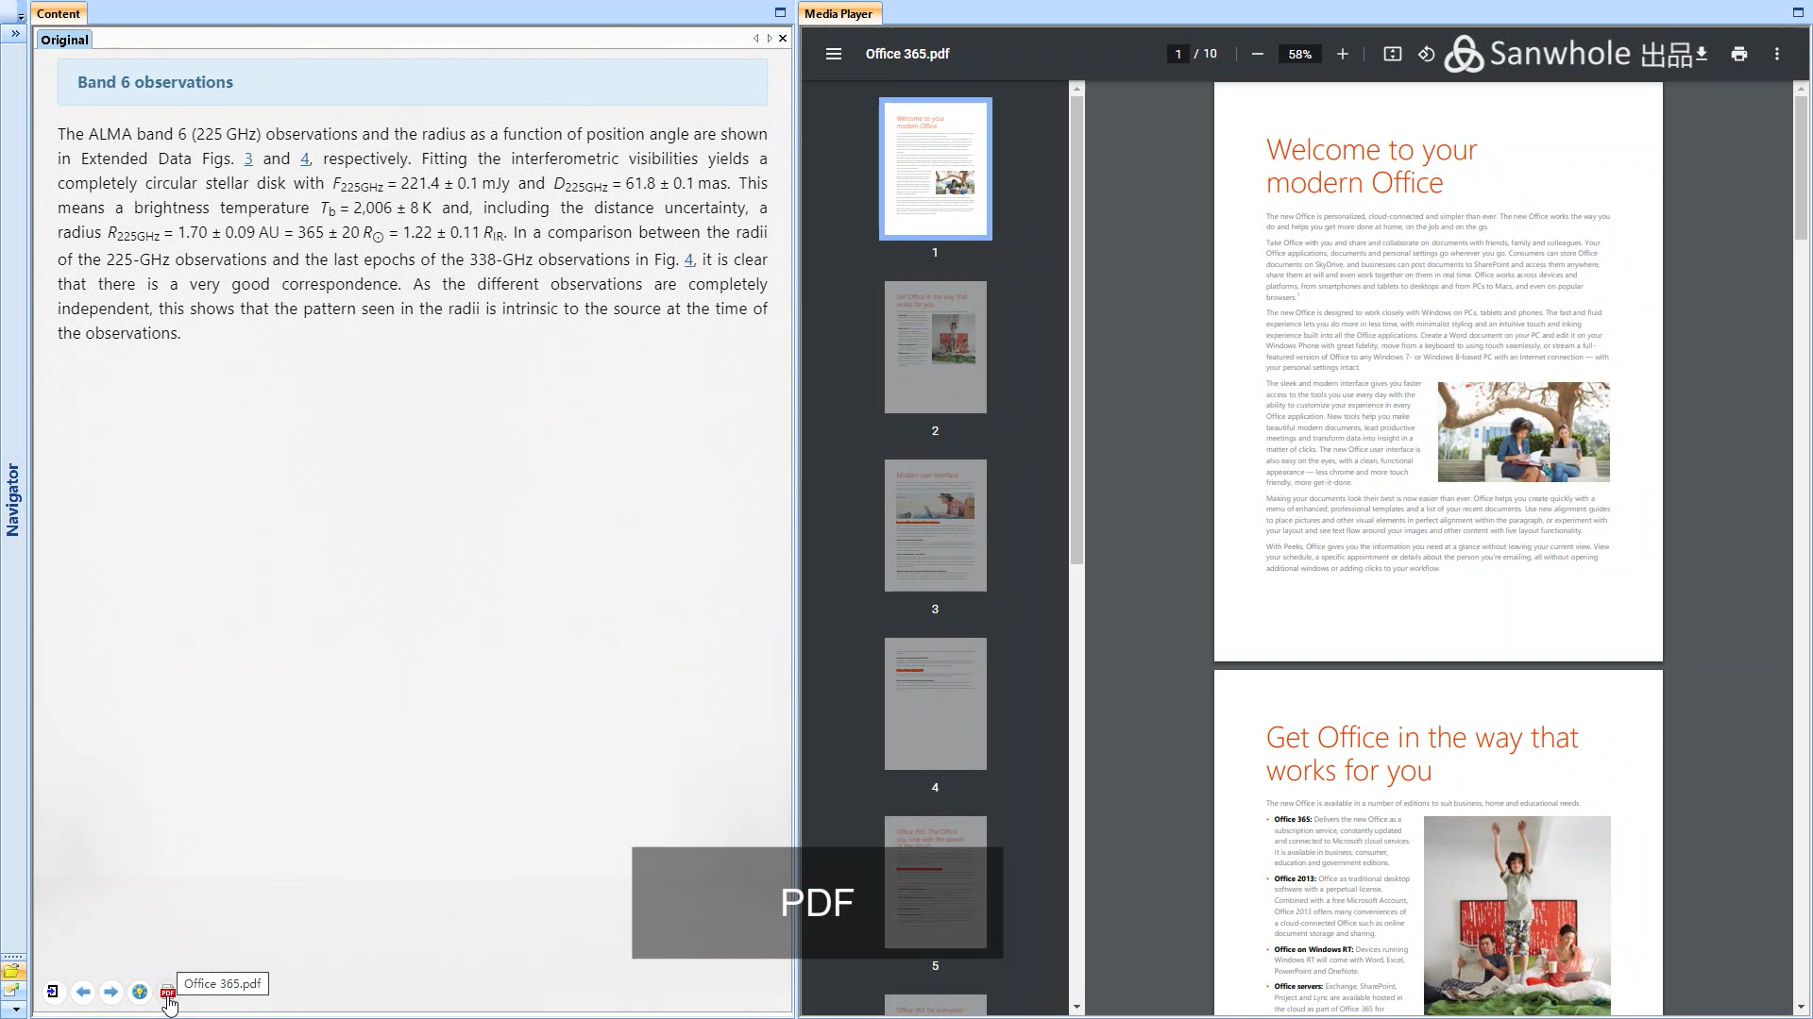Image resolution: width=1813 pixels, height=1019 pixels.
Task: Click the fit to page icon
Action: tap(1392, 54)
